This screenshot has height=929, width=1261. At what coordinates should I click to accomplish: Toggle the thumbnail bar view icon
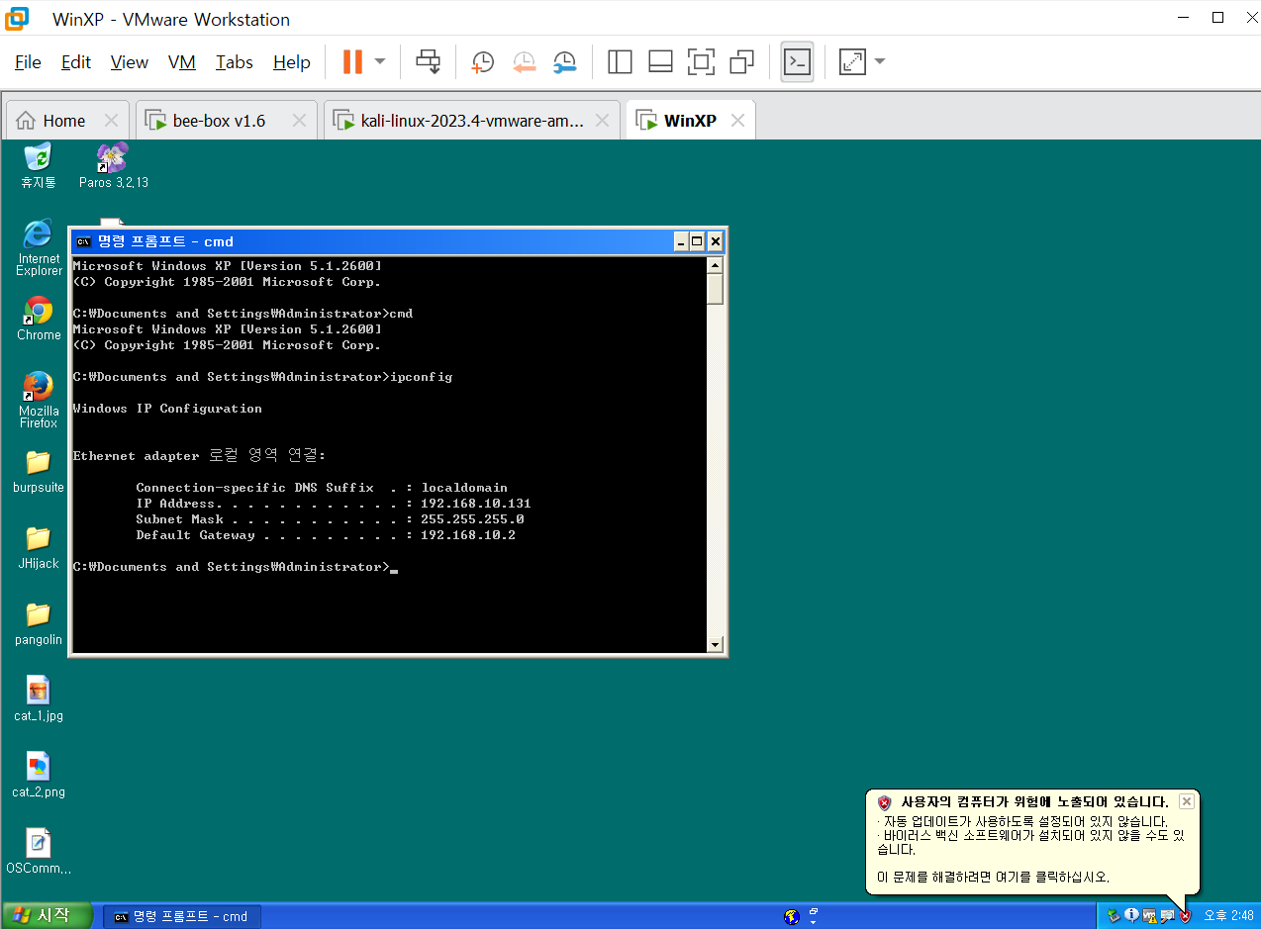click(x=660, y=61)
